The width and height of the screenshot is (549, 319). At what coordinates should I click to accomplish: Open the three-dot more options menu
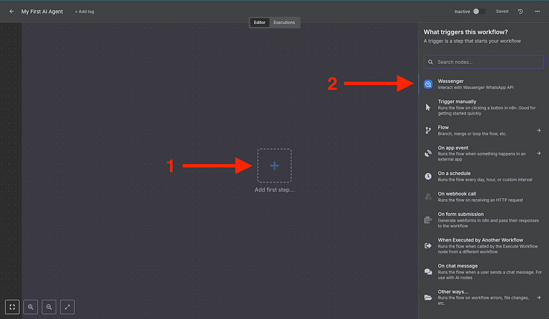tap(537, 12)
